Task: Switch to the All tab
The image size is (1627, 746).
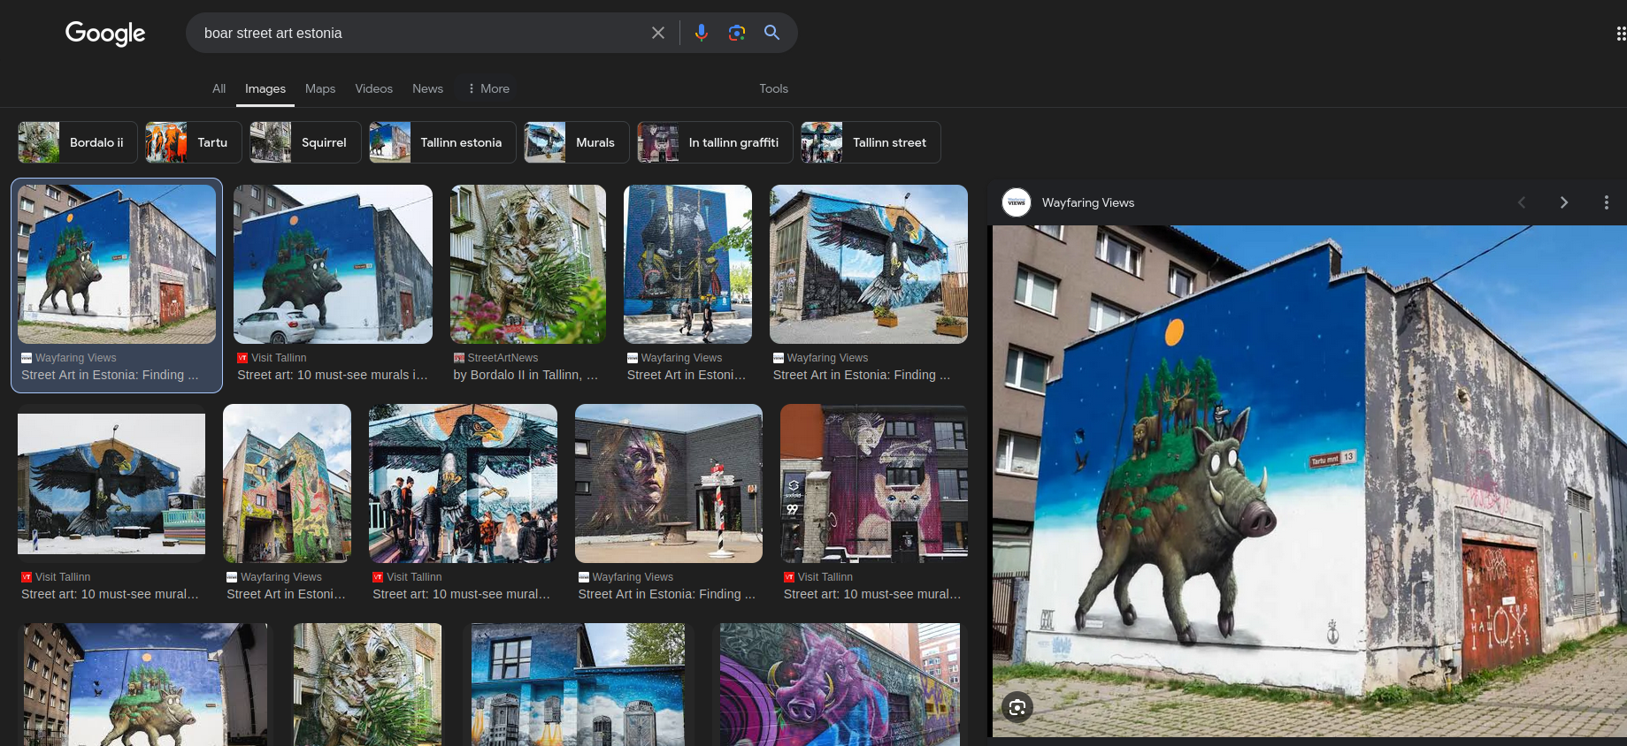Action: coord(219,88)
